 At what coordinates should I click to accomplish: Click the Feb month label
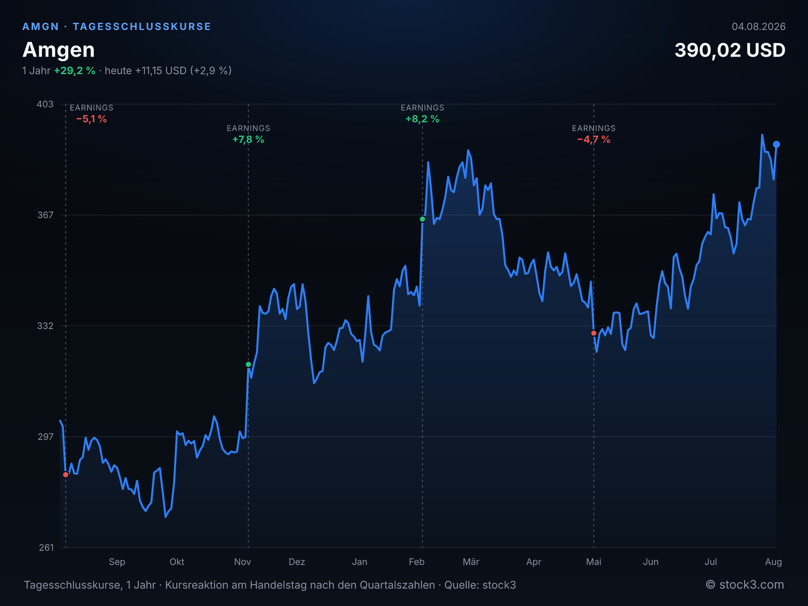click(x=417, y=562)
